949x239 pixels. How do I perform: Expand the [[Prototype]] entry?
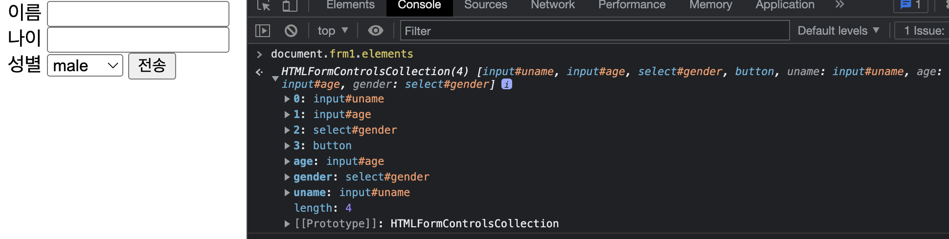point(287,224)
